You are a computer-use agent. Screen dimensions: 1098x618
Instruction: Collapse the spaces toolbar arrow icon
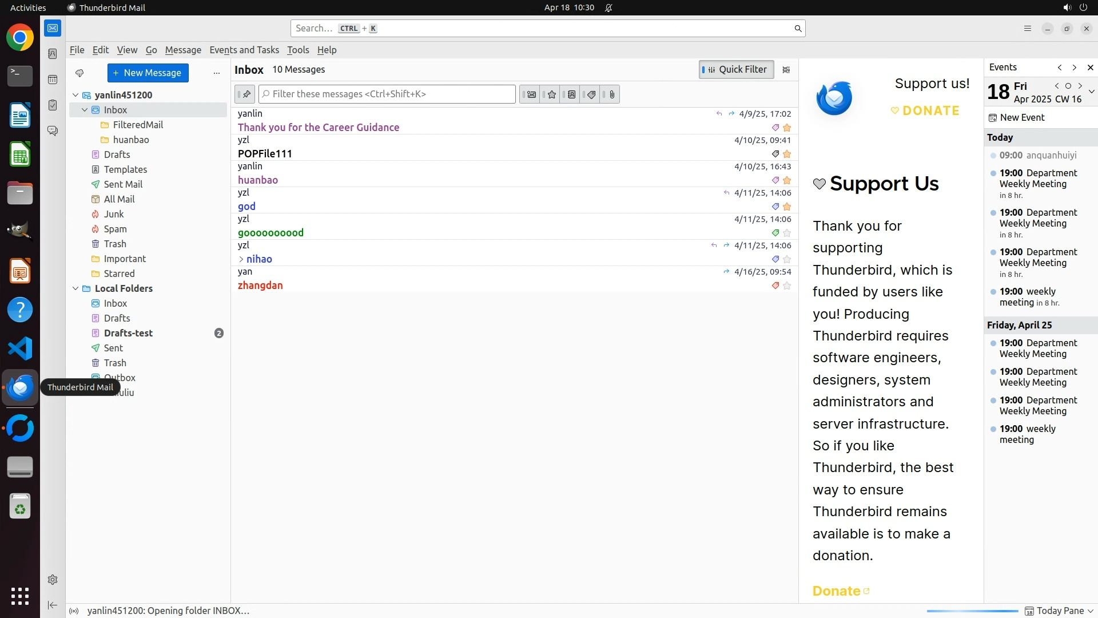[x=53, y=605]
